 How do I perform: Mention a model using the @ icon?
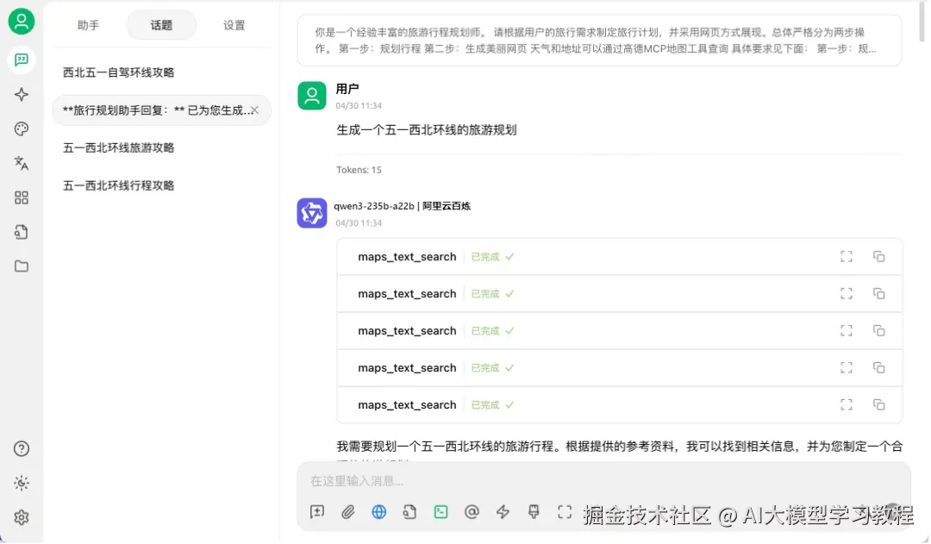pyautogui.click(x=472, y=512)
